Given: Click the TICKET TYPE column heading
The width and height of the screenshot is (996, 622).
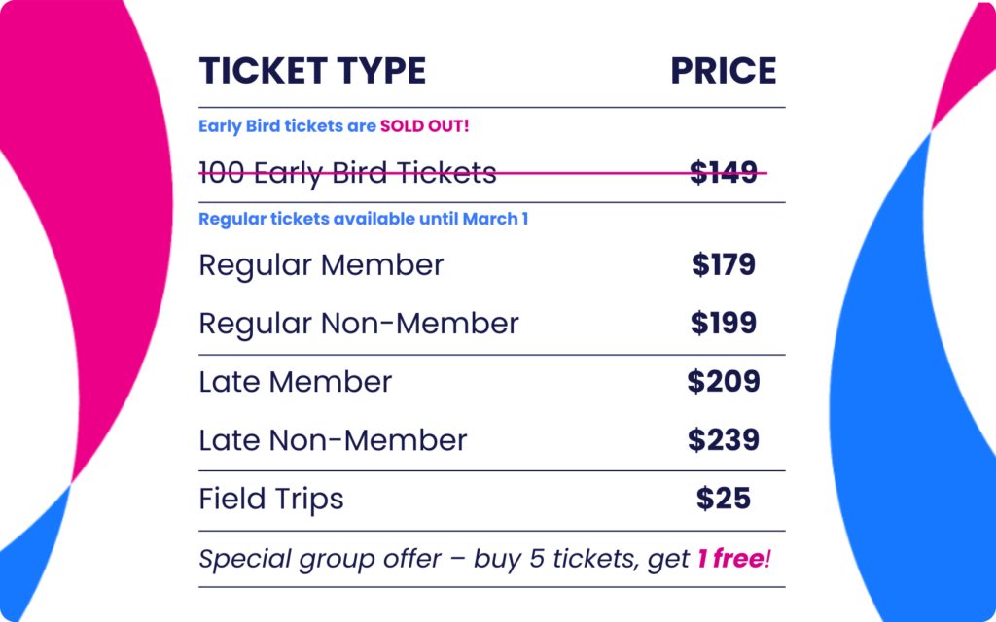Looking at the screenshot, I should click(312, 71).
